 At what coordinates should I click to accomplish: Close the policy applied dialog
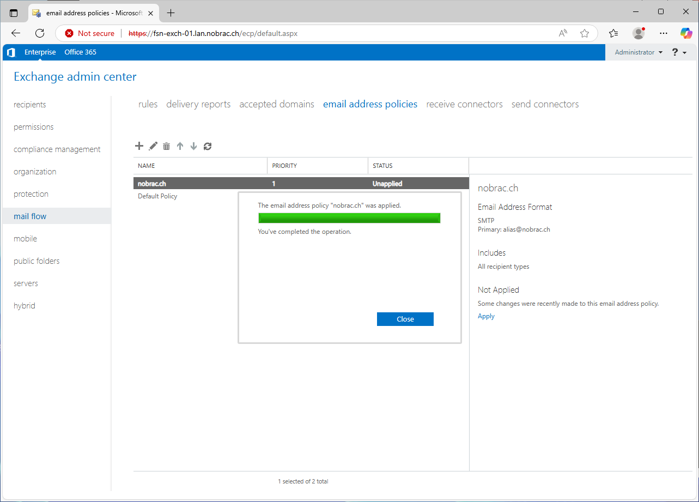405,319
